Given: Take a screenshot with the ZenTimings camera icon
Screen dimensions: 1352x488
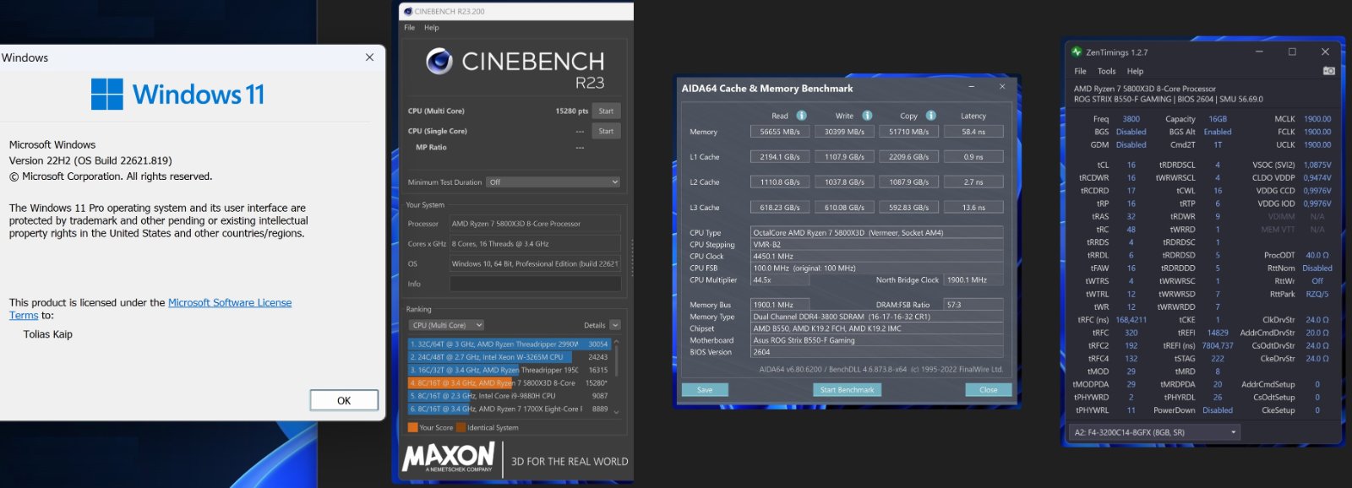Looking at the screenshot, I should click(1328, 71).
